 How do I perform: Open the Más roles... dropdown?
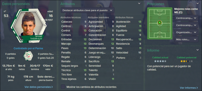(x=186, y=39)
